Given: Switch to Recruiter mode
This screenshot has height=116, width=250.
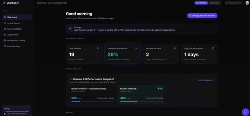Looking at the screenshot, I should pos(215,3).
